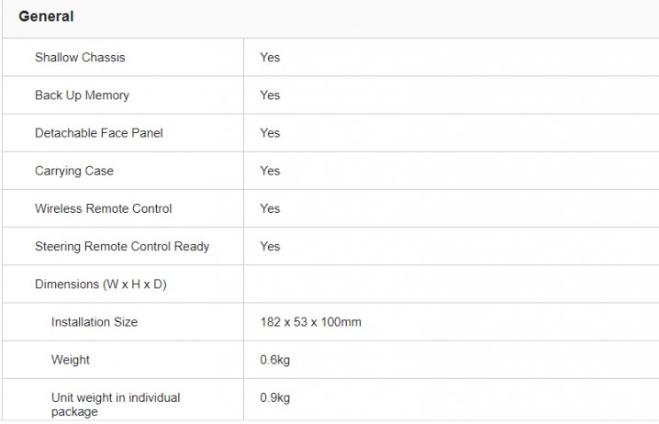The image size is (659, 424).
Task: Select the 0.9kg package weight value
Action: coord(275,397)
